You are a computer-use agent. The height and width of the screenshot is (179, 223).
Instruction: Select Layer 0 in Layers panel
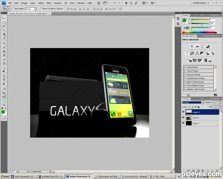click(201, 118)
